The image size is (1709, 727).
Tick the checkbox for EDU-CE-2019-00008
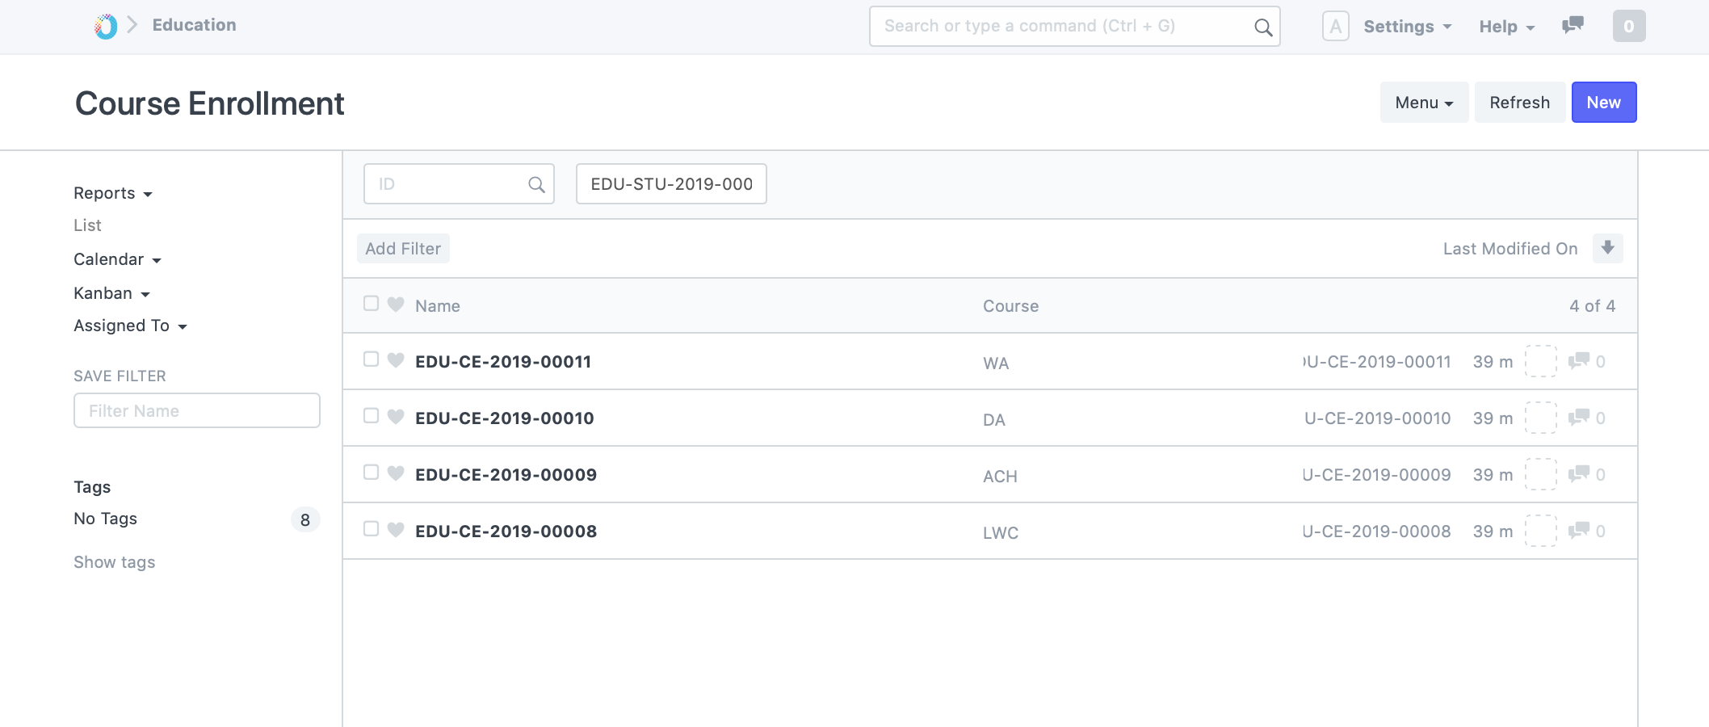pos(372,529)
